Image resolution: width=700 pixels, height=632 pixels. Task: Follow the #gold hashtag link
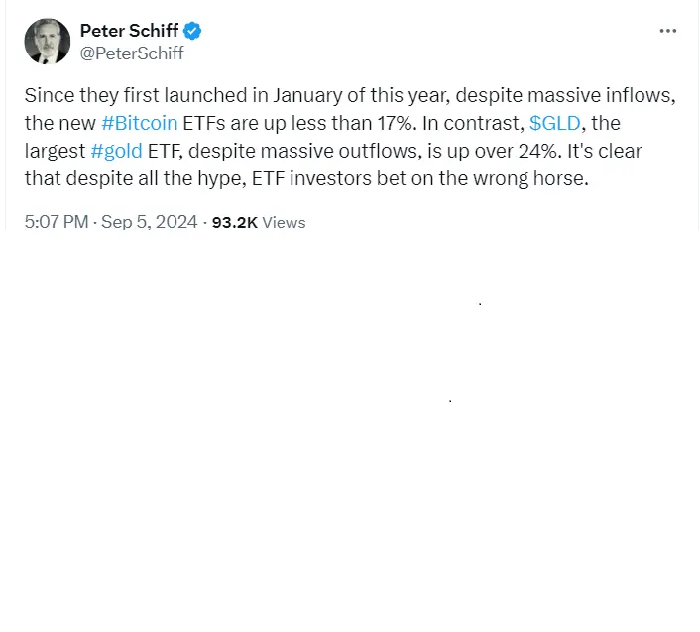coord(117,151)
